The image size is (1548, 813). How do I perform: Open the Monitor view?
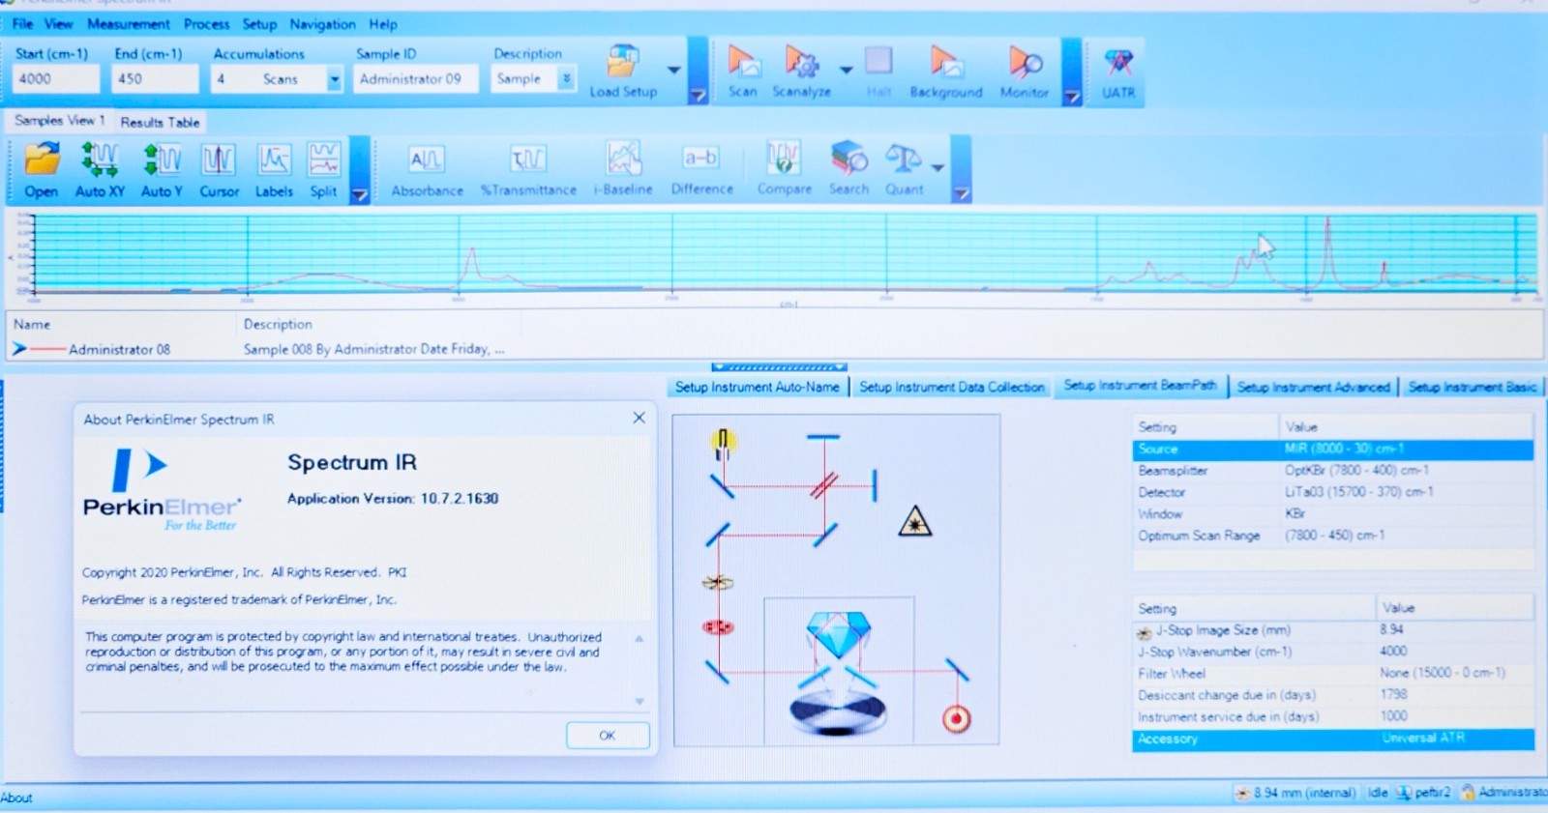coord(1024,72)
